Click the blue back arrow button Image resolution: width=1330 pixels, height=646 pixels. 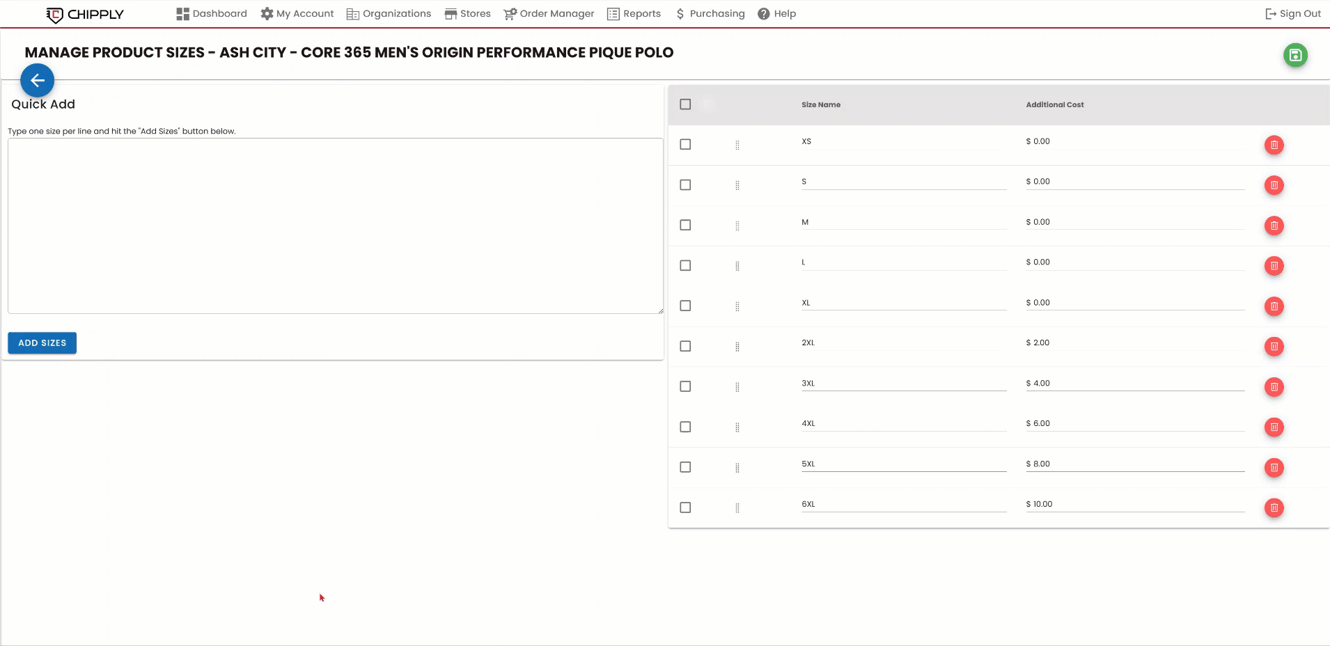tap(38, 81)
